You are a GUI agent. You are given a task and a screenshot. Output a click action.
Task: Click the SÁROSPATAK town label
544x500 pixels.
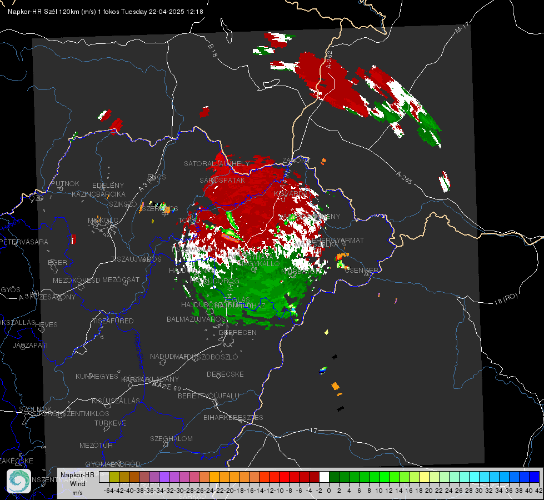(222, 180)
